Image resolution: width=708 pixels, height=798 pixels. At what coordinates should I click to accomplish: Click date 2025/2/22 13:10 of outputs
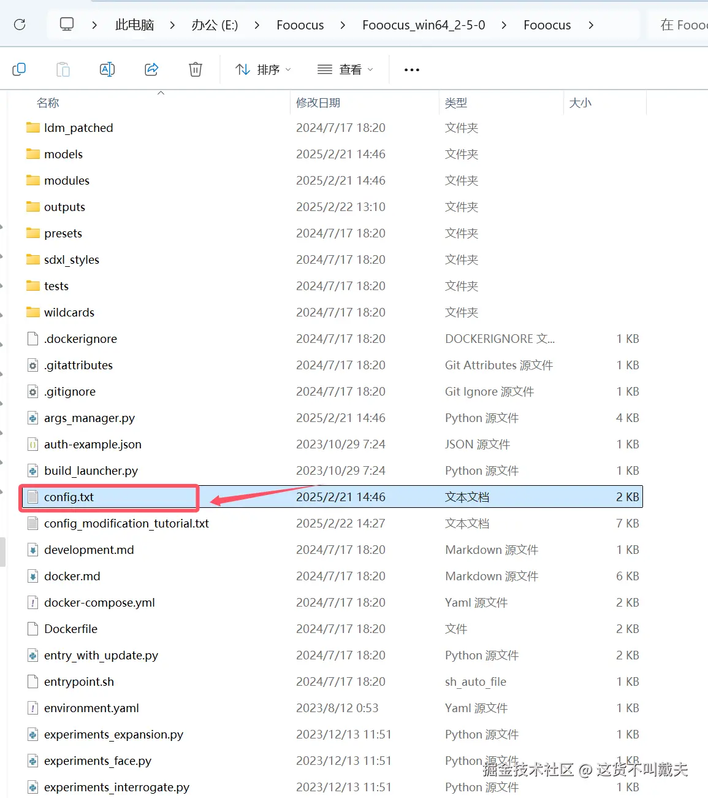(341, 207)
